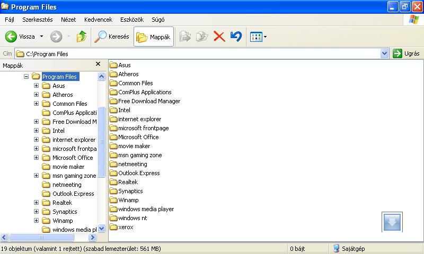Image resolution: width=424 pixels, height=254 pixels.
Task: Open the Fájl menu
Action: (x=10, y=20)
